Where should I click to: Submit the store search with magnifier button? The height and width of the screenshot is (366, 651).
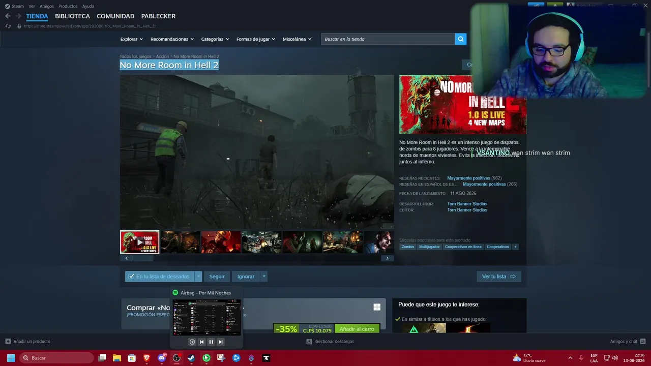460,39
